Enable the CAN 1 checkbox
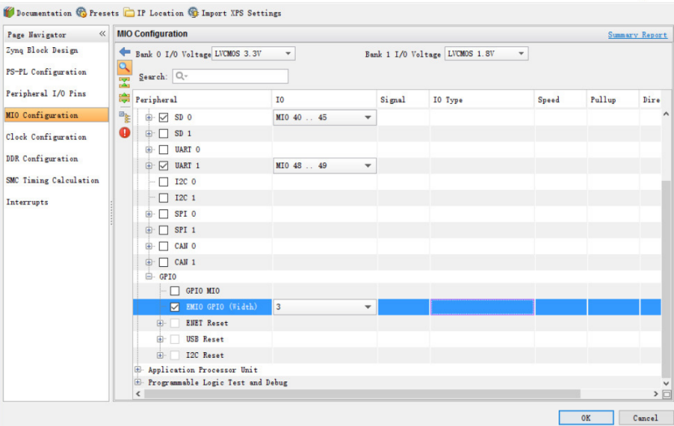Screen dimensions: 674x426 click(163, 262)
